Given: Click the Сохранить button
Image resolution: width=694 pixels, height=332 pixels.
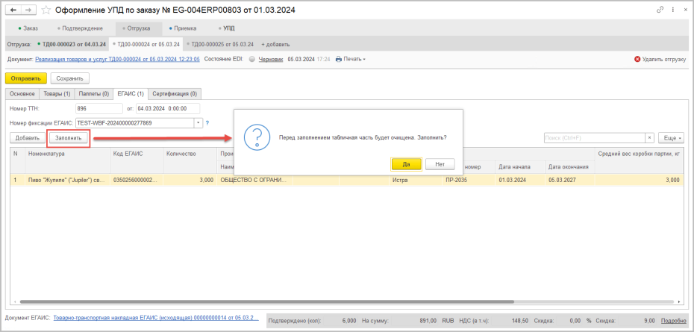Looking at the screenshot, I should [x=70, y=78].
